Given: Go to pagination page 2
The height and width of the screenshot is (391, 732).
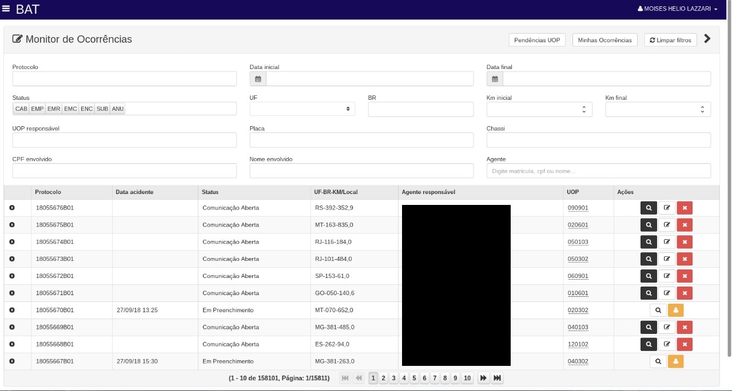Looking at the screenshot, I should pos(384,378).
